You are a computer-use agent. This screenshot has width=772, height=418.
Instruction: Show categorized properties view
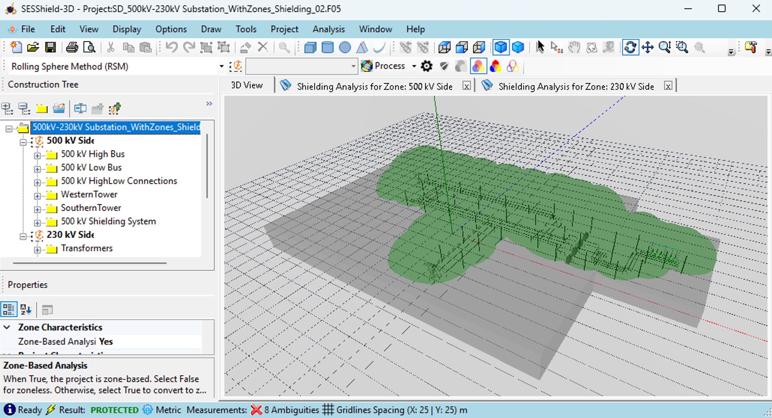[x=8, y=309]
